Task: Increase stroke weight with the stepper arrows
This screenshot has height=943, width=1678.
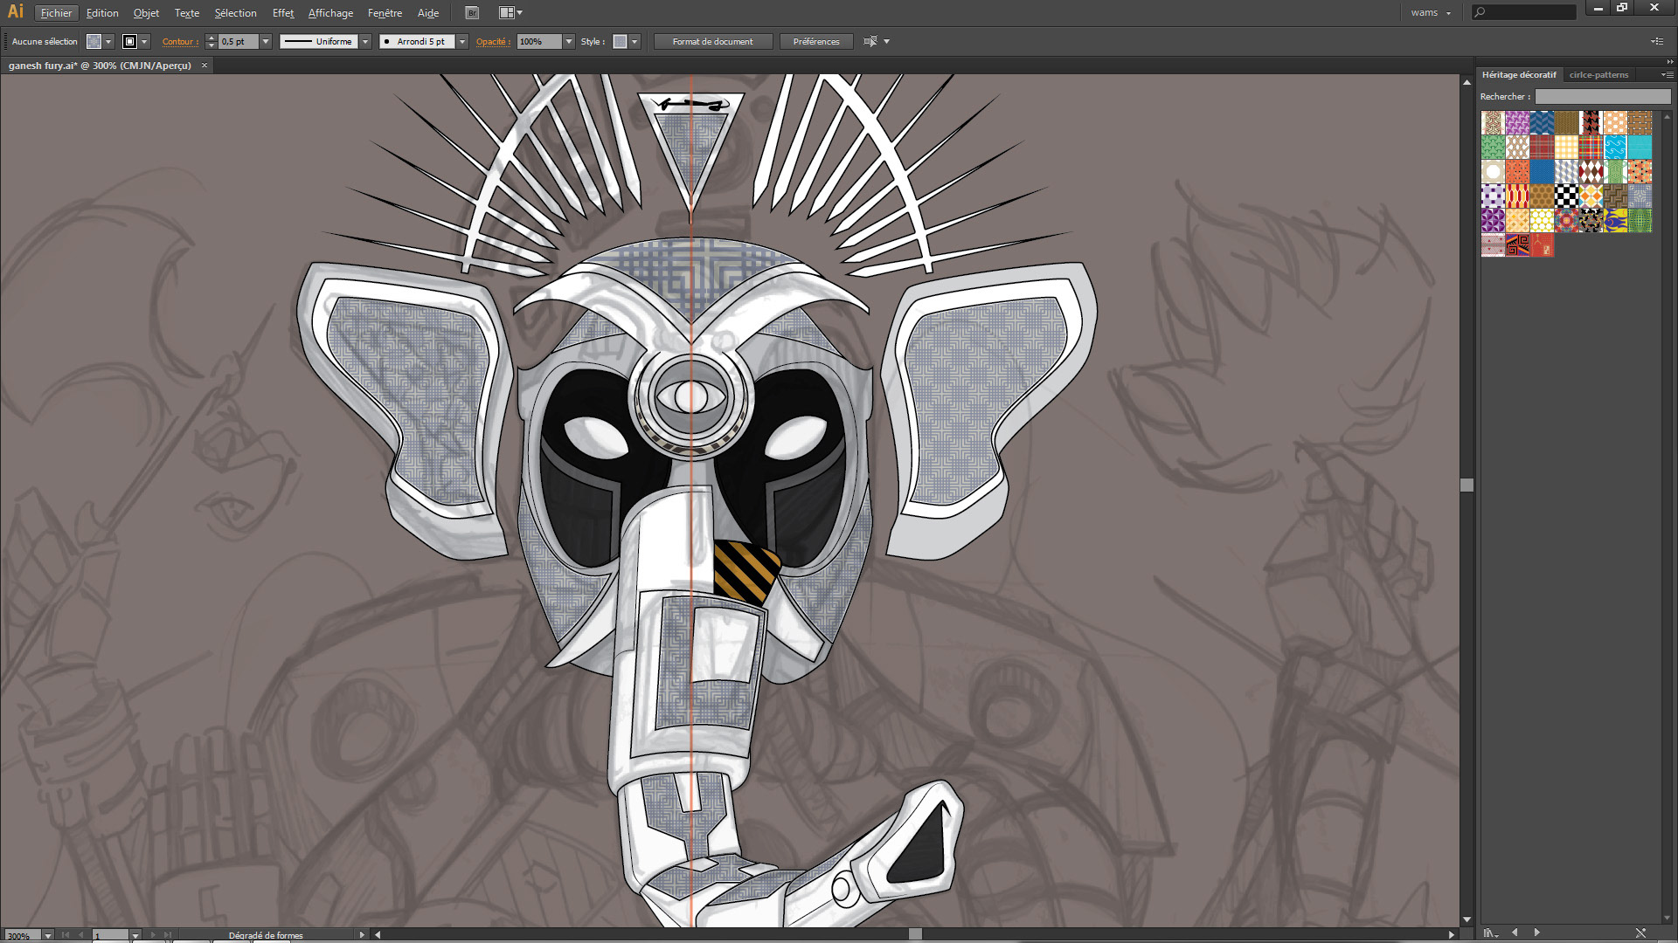Action: [x=211, y=38]
